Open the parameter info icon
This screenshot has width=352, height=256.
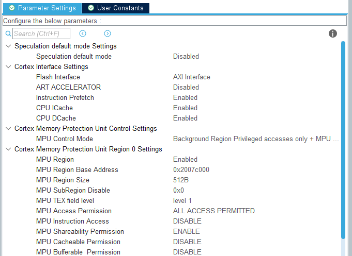[333, 33]
